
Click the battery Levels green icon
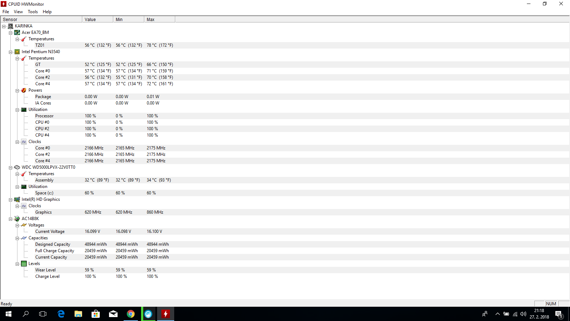[x=24, y=264]
